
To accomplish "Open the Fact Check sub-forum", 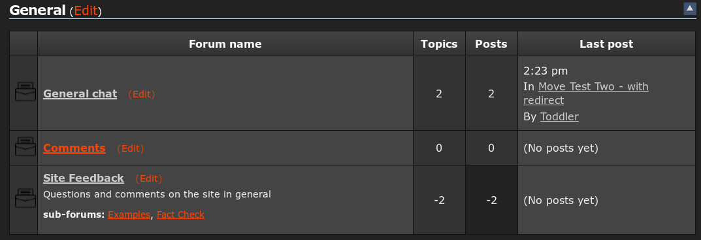I will (x=180, y=214).
